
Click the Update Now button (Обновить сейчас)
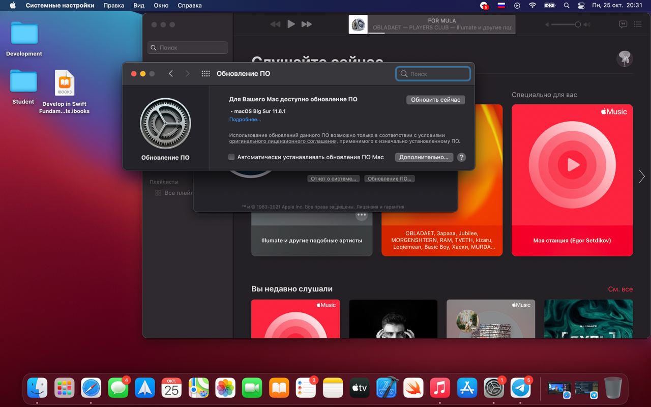[435, 100]
